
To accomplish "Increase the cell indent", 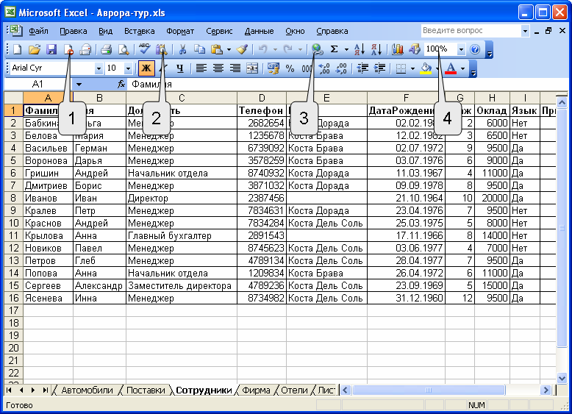I will tap(379, 68).
